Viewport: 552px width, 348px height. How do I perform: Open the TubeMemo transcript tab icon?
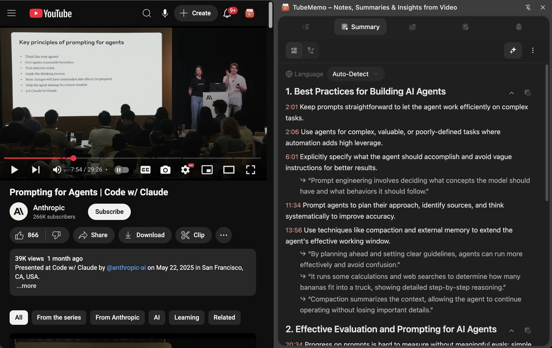(306, 27)
